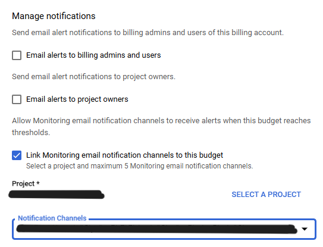
Task: Click the 'Link Monitoring email notification channels' label text
Action: [124, 155]
